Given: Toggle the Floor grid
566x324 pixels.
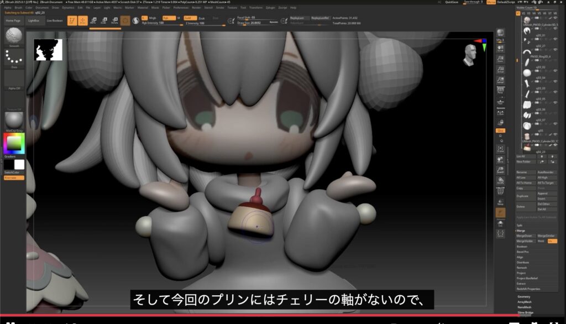Looking at the screenshot, I should (x=500, y=101).
